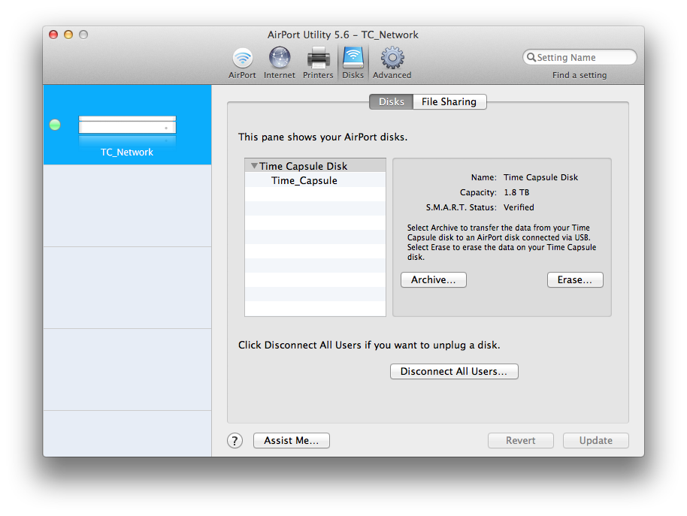Select the Disks toolbar icon
Screen dimensions: 687x516
point(353,63)
